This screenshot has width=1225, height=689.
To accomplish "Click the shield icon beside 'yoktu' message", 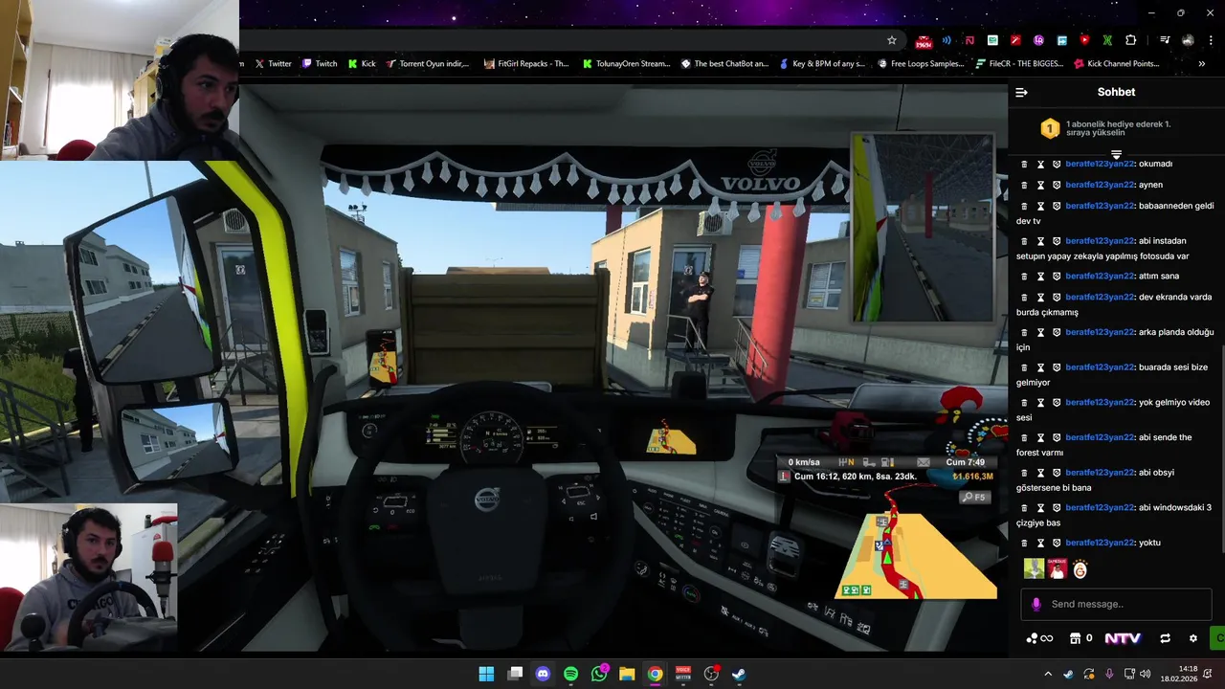I will pyautogui.click(x=1057, y=543).
